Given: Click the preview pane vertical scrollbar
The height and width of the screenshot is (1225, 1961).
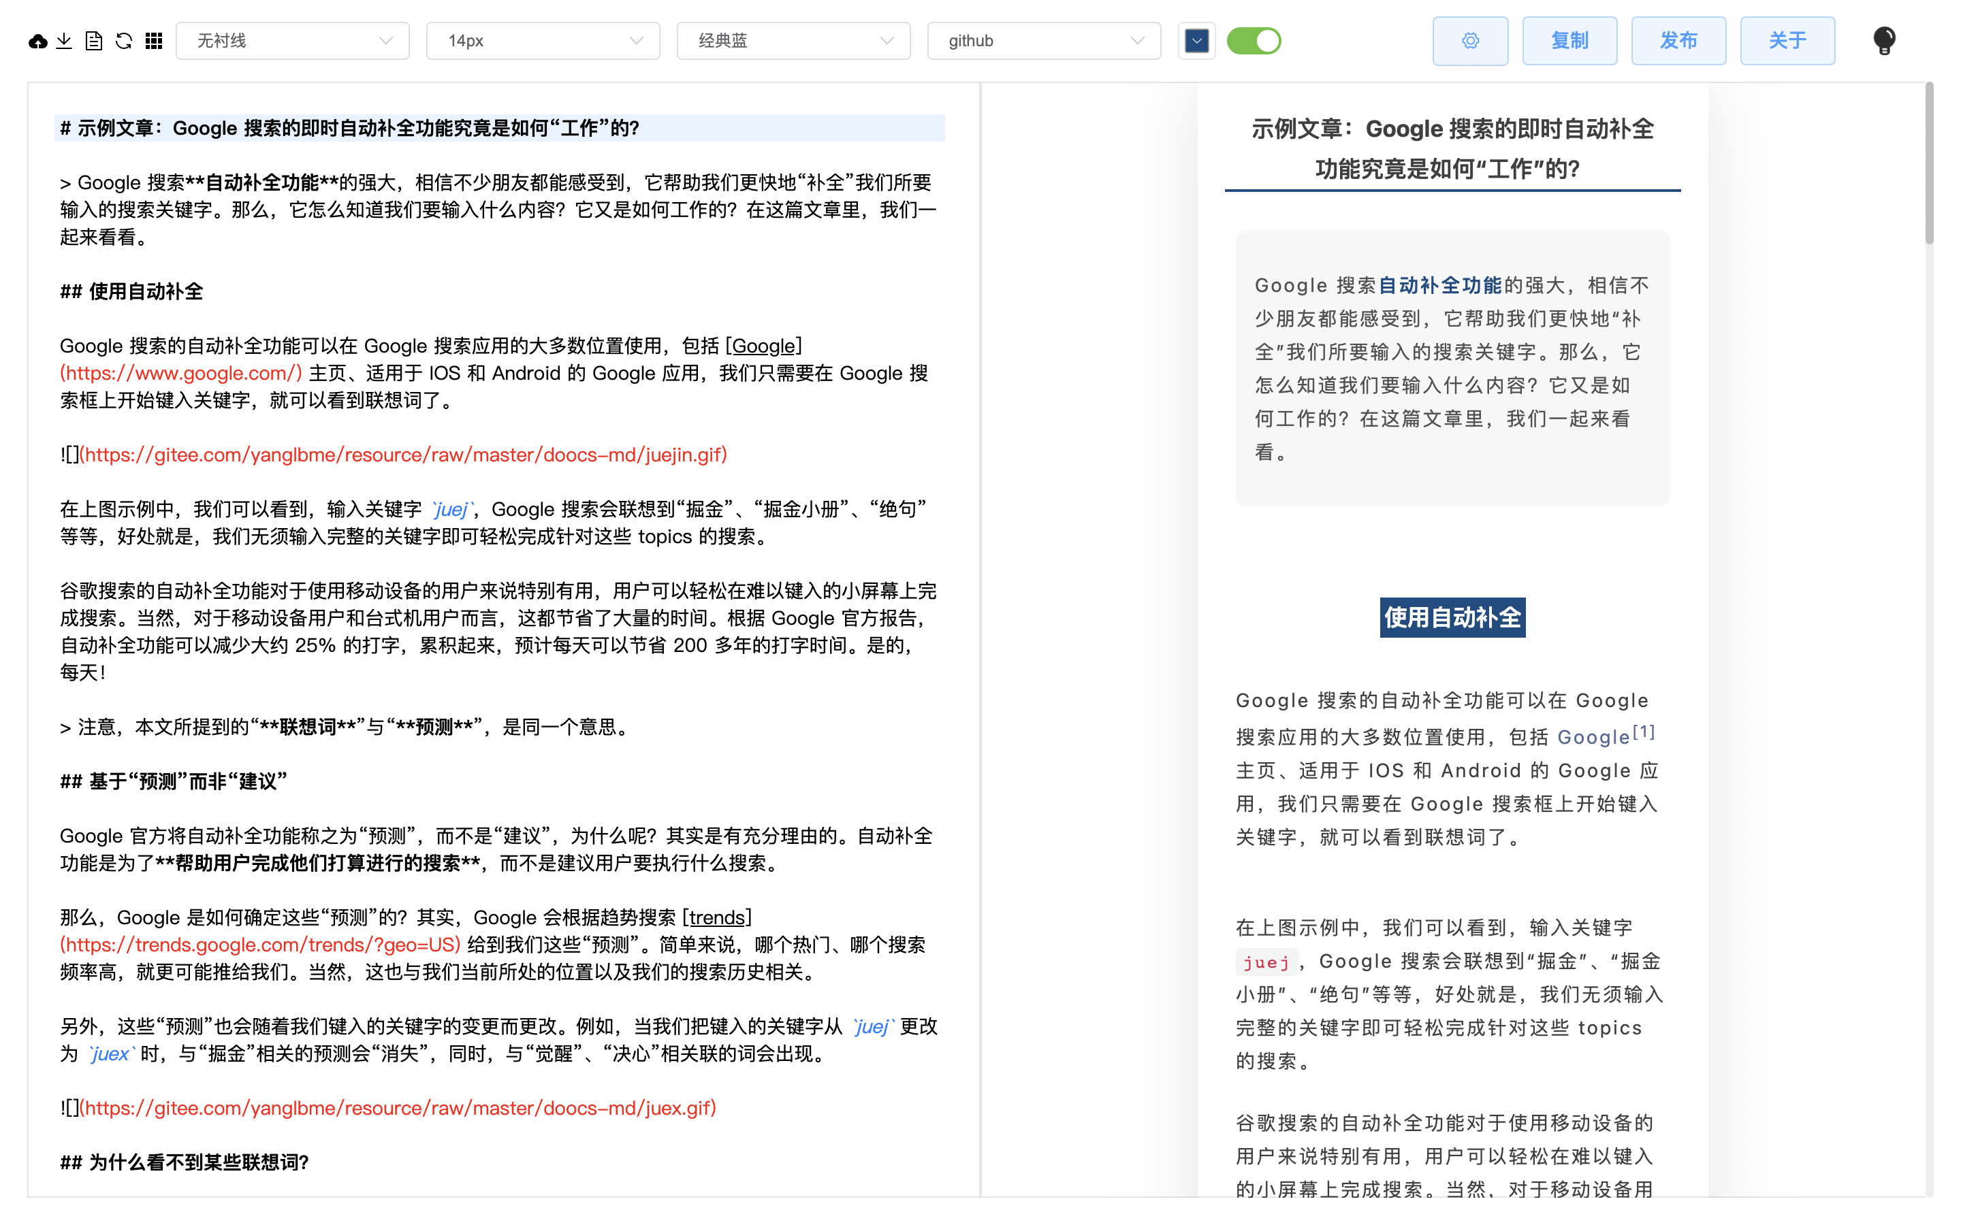Looking at the screenshot, I should 1928,162.
